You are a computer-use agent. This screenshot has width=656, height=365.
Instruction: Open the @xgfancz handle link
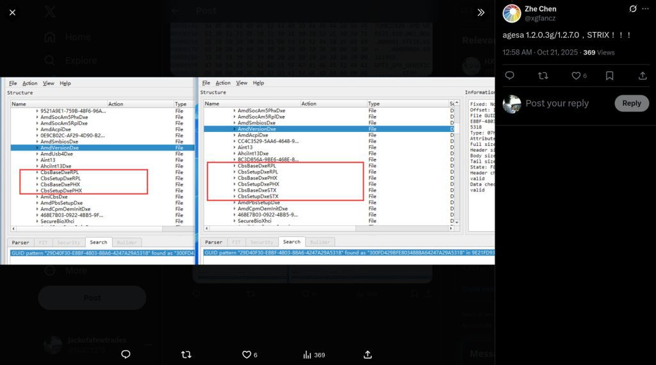542,19
